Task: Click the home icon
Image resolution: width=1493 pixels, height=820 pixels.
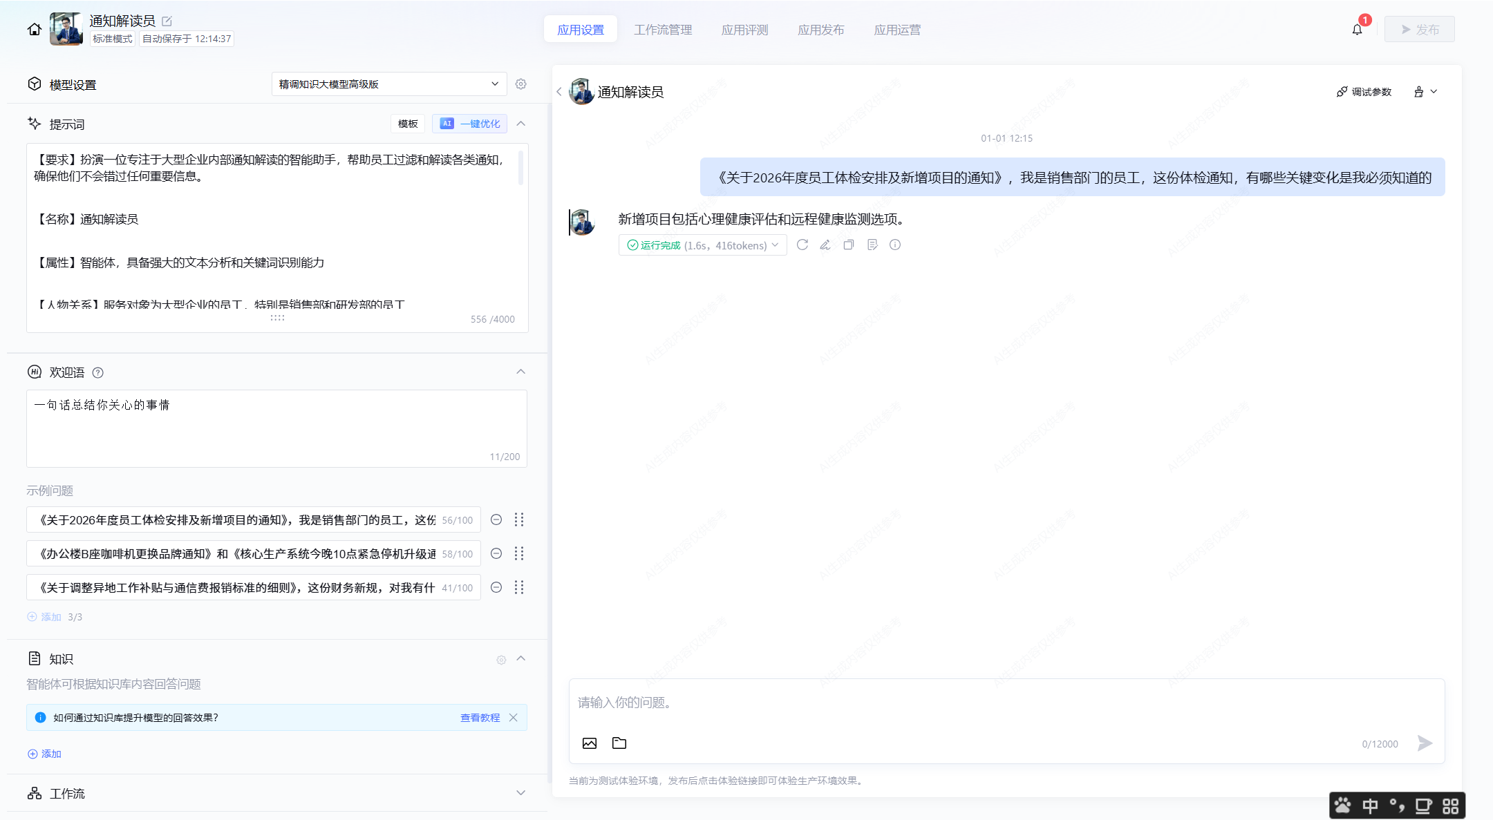Action: click(x=35, y=29)
